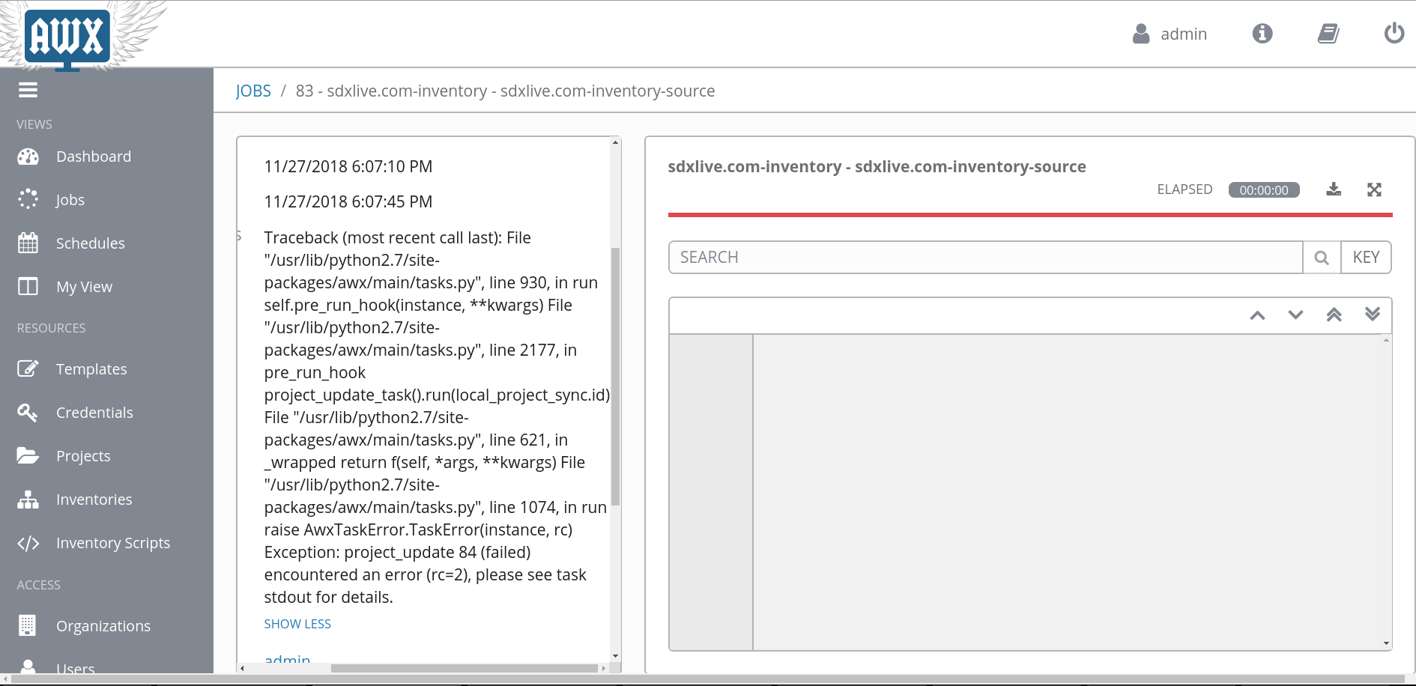Open the Dashboard view
The width and height of the screenshot is (1416, 686).
(x=93, y=157)
